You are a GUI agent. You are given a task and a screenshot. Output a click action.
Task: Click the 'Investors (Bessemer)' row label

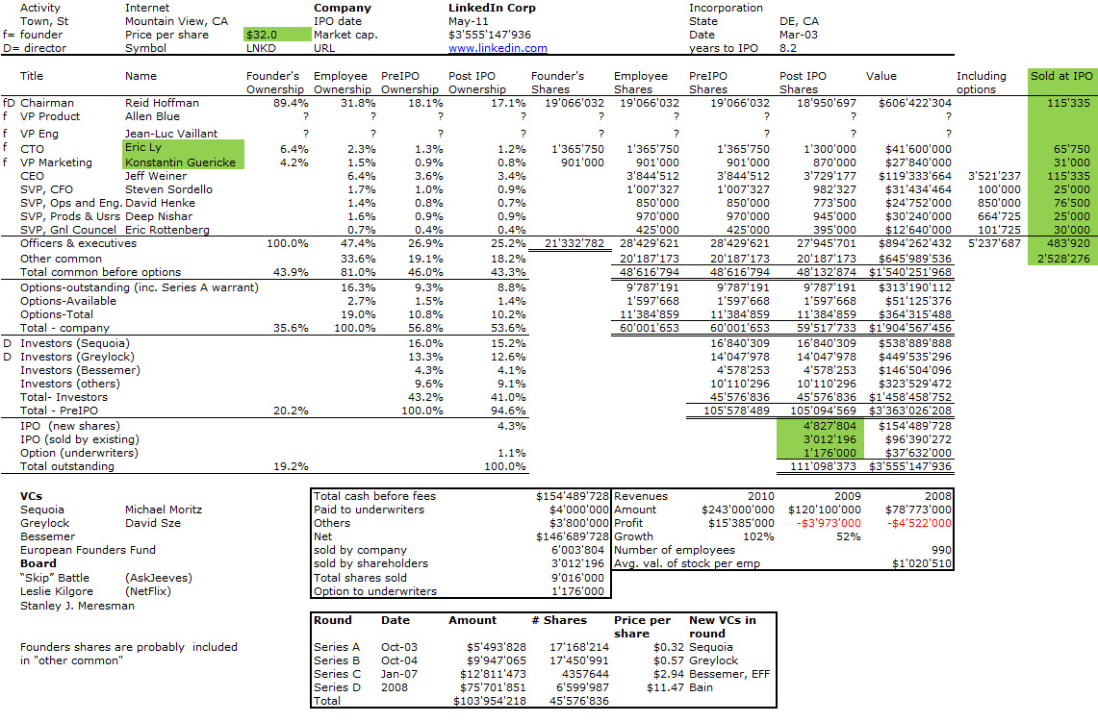80,370
